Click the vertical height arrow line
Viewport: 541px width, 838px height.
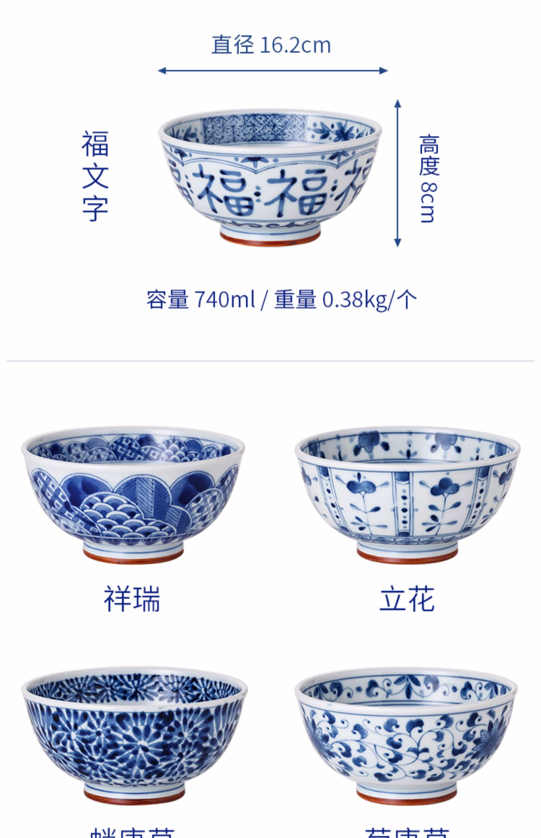(397, 173)
